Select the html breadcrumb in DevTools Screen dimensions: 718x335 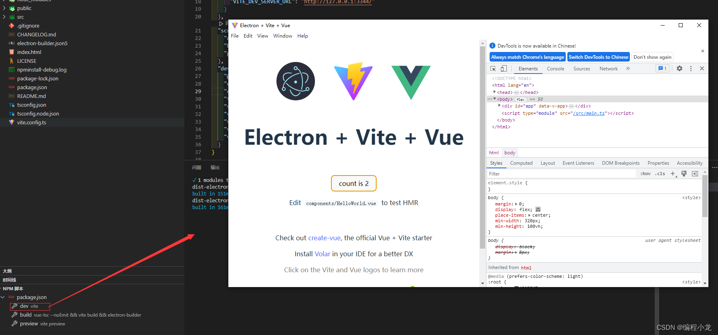click(x=494, y=153)
